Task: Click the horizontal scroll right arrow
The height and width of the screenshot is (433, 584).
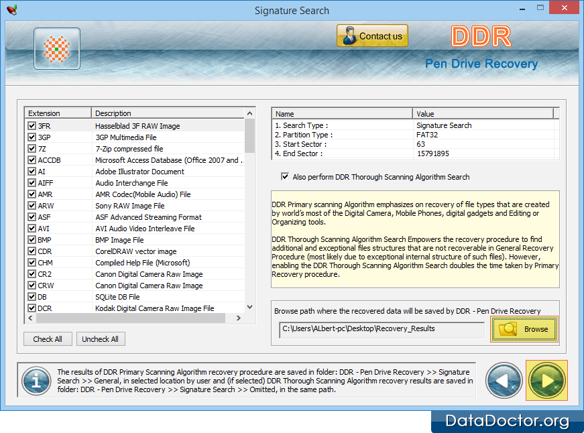Action: click(239, 318)
